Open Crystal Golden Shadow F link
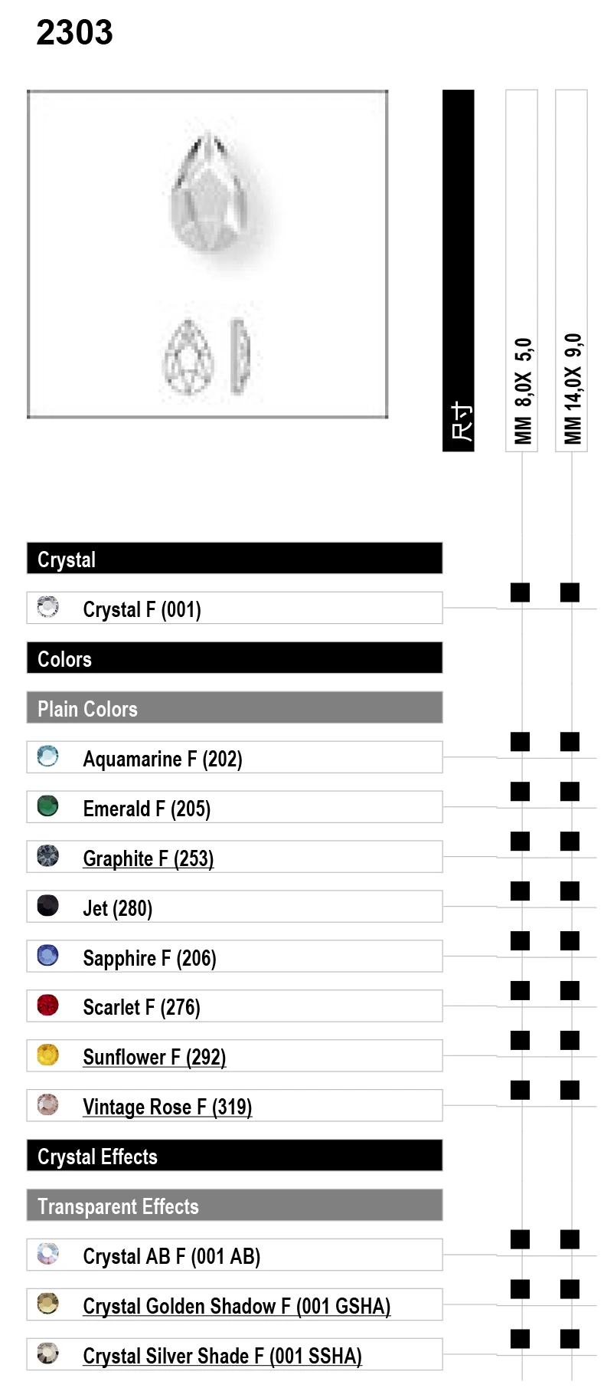 coord(237,1306)
